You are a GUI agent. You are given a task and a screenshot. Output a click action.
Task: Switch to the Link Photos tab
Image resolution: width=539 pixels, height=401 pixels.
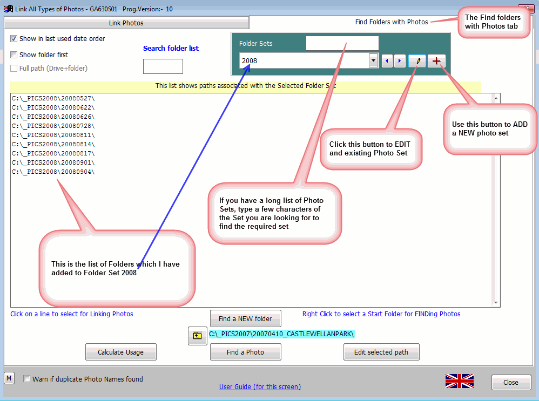(126, 23)
